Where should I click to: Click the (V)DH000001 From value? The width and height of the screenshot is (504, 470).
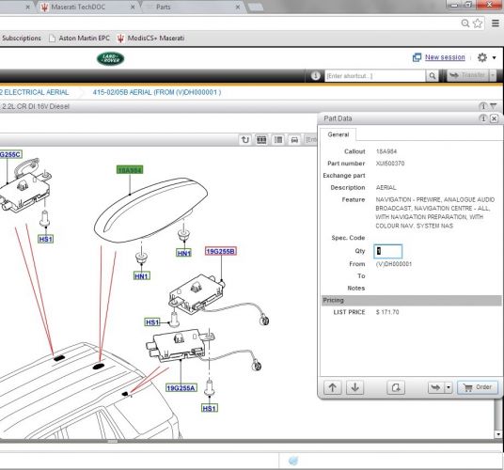394,264
